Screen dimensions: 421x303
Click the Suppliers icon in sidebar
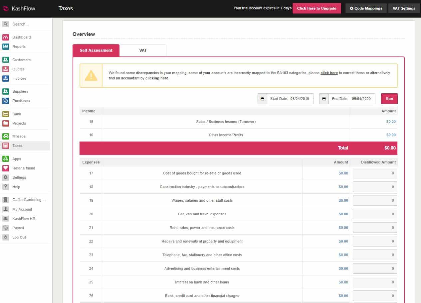point(6,91)
